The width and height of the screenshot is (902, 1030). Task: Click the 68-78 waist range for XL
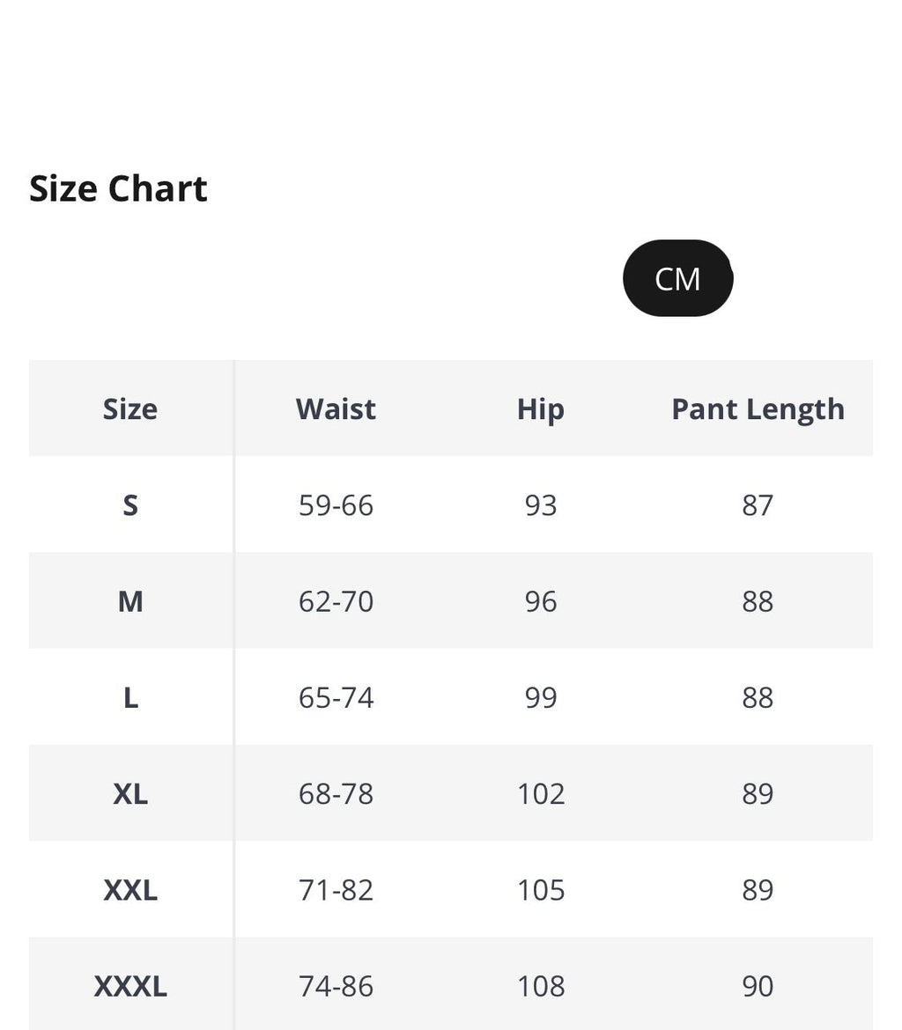tap(336, 793)
